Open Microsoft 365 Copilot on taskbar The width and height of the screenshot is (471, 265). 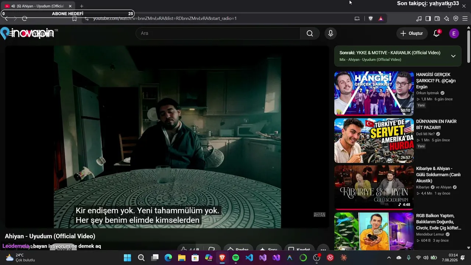point(209,258)
